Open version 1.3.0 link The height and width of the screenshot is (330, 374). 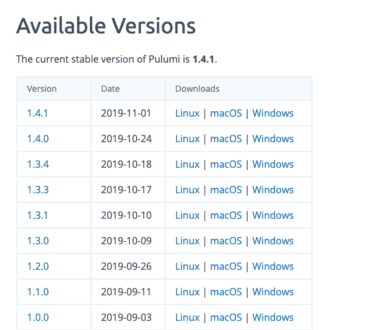[38, 241]
